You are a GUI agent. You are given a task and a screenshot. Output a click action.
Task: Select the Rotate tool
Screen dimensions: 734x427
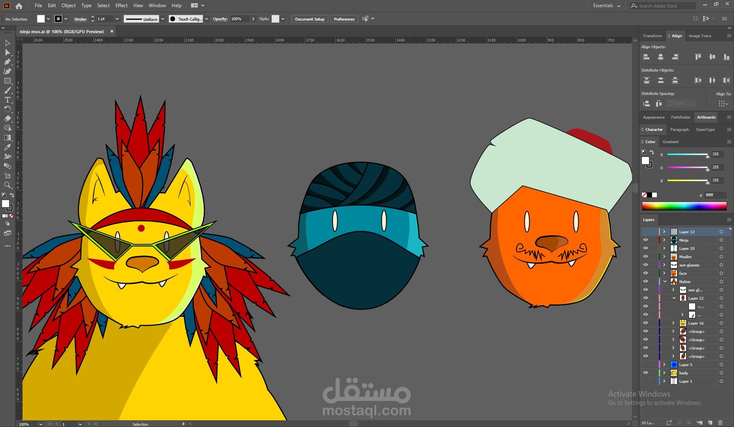click(8, 109)
